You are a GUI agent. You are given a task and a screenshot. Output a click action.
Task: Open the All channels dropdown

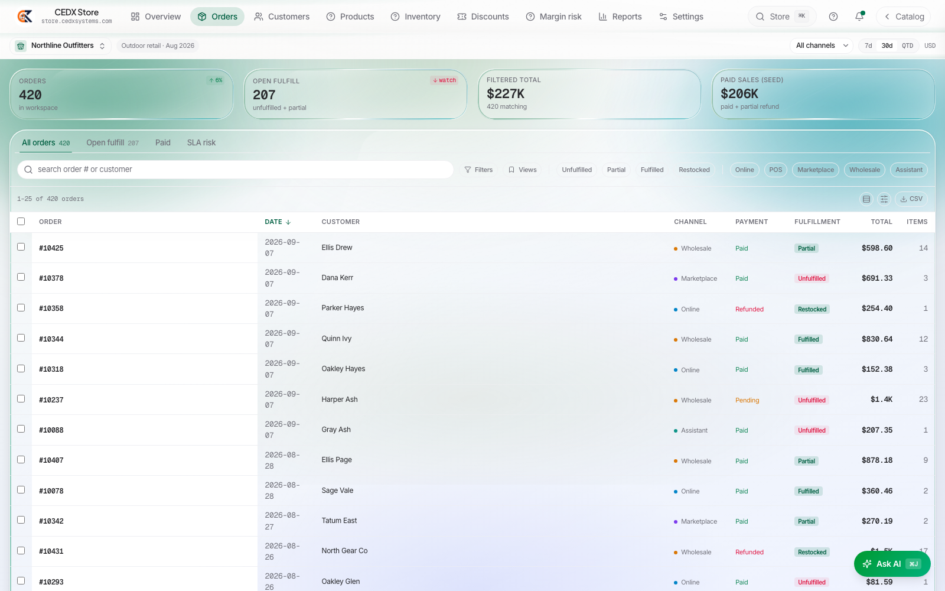click(822, 46)
